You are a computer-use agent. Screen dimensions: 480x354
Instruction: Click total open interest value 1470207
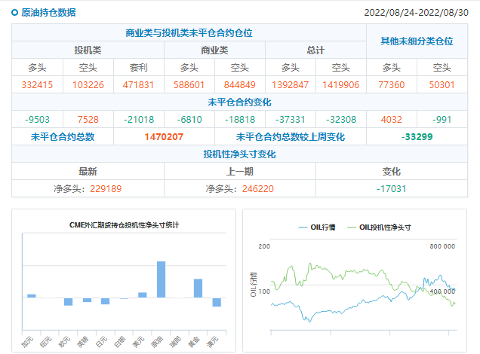coord(164,137)
